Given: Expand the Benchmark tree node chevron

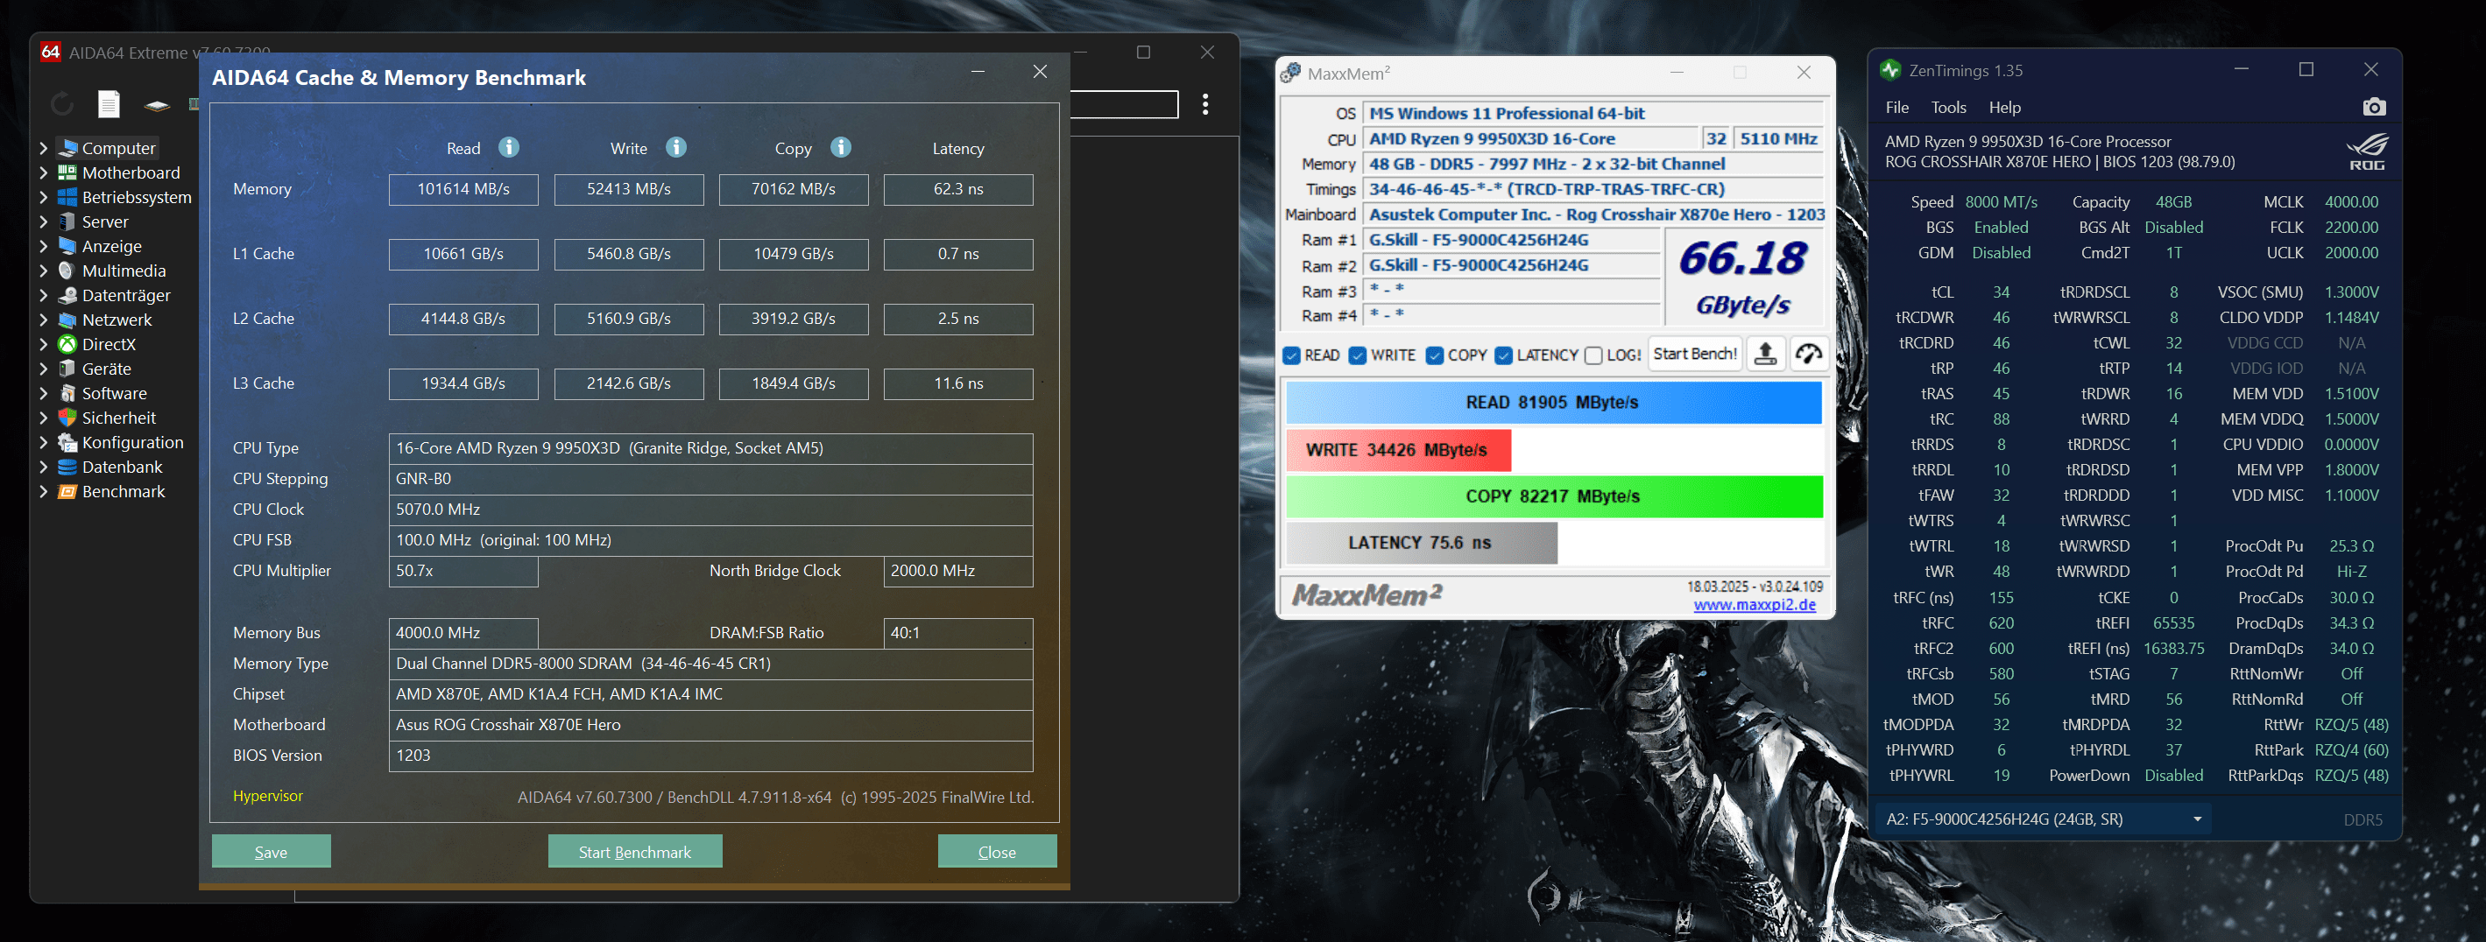Looking at the screenshot, I should tap(44, 492).
